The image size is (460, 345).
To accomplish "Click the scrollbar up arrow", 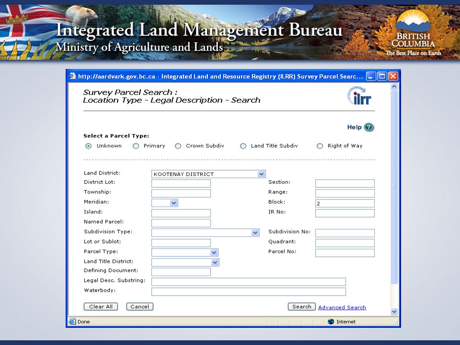I will click(394, 87).
